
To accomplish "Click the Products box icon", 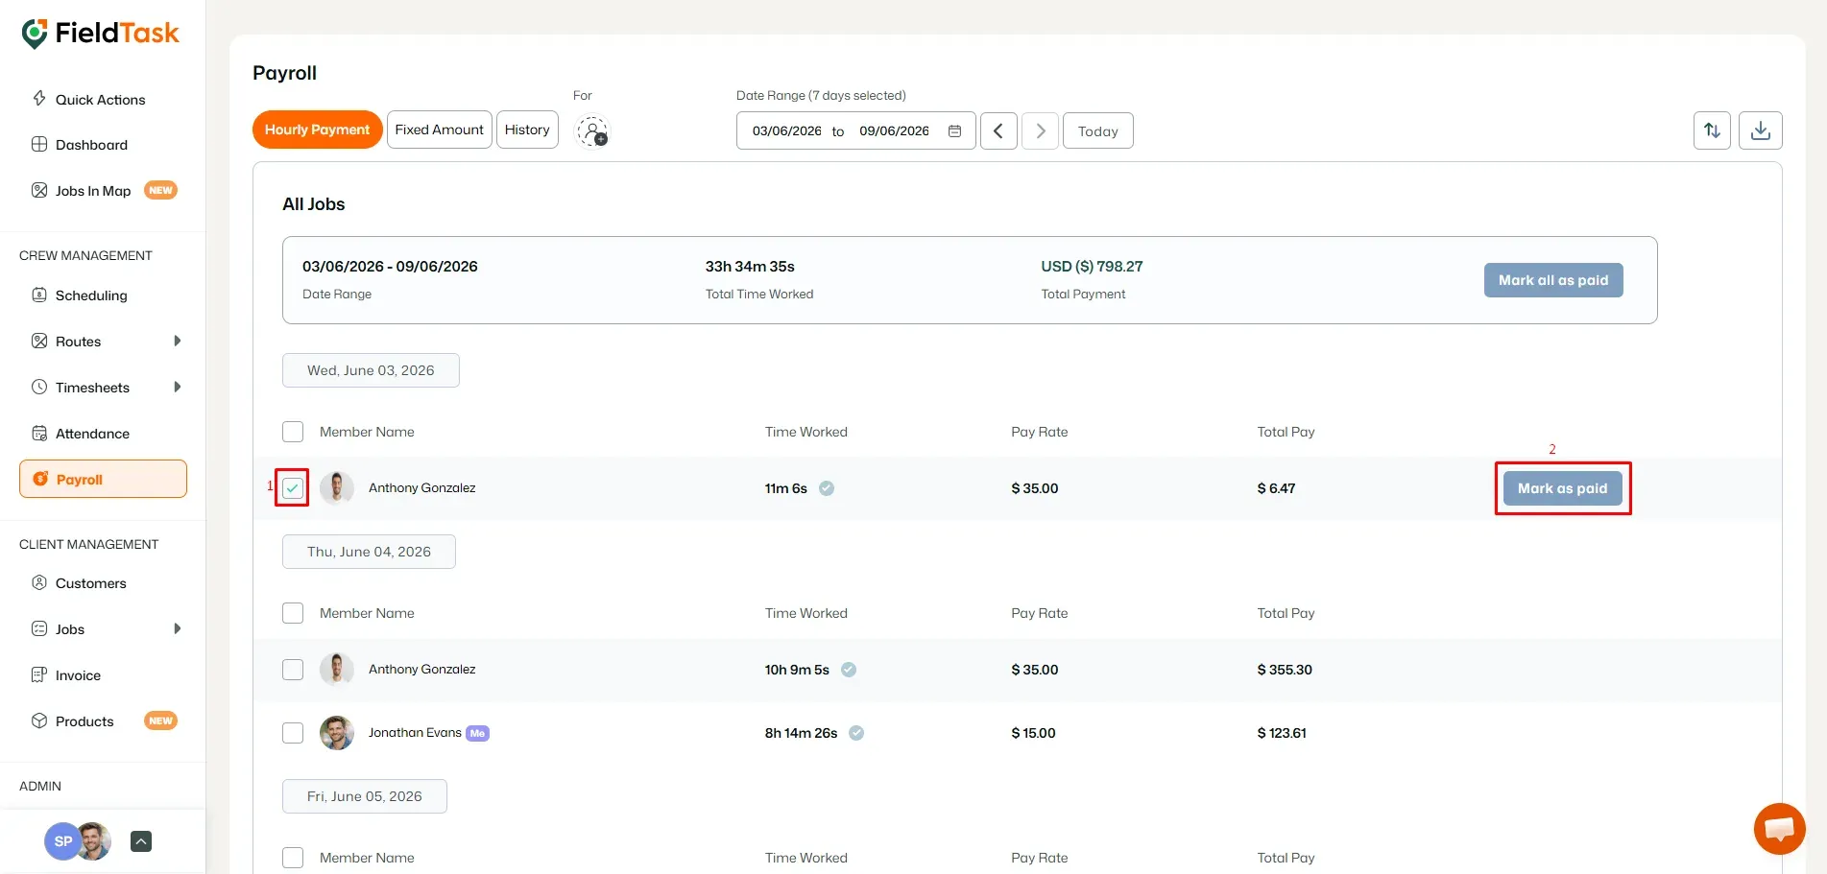I will pos(39,721).
